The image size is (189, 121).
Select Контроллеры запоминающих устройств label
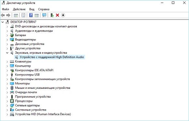click(42, 79)
